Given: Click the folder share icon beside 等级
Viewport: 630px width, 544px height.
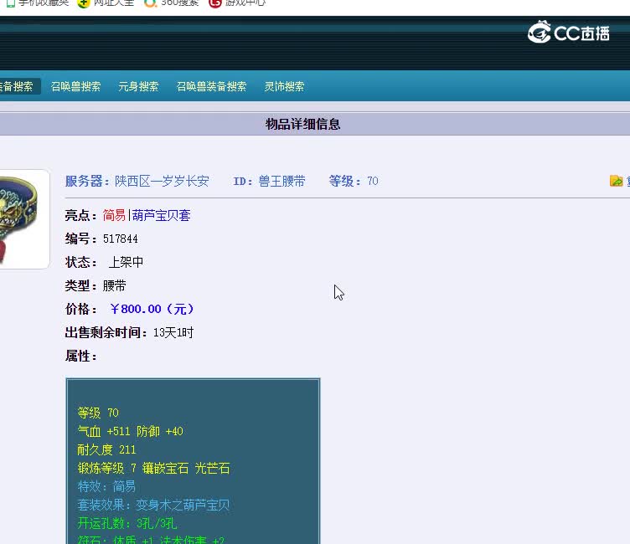Looking at the screenshot, I should [x=616, y=181].
